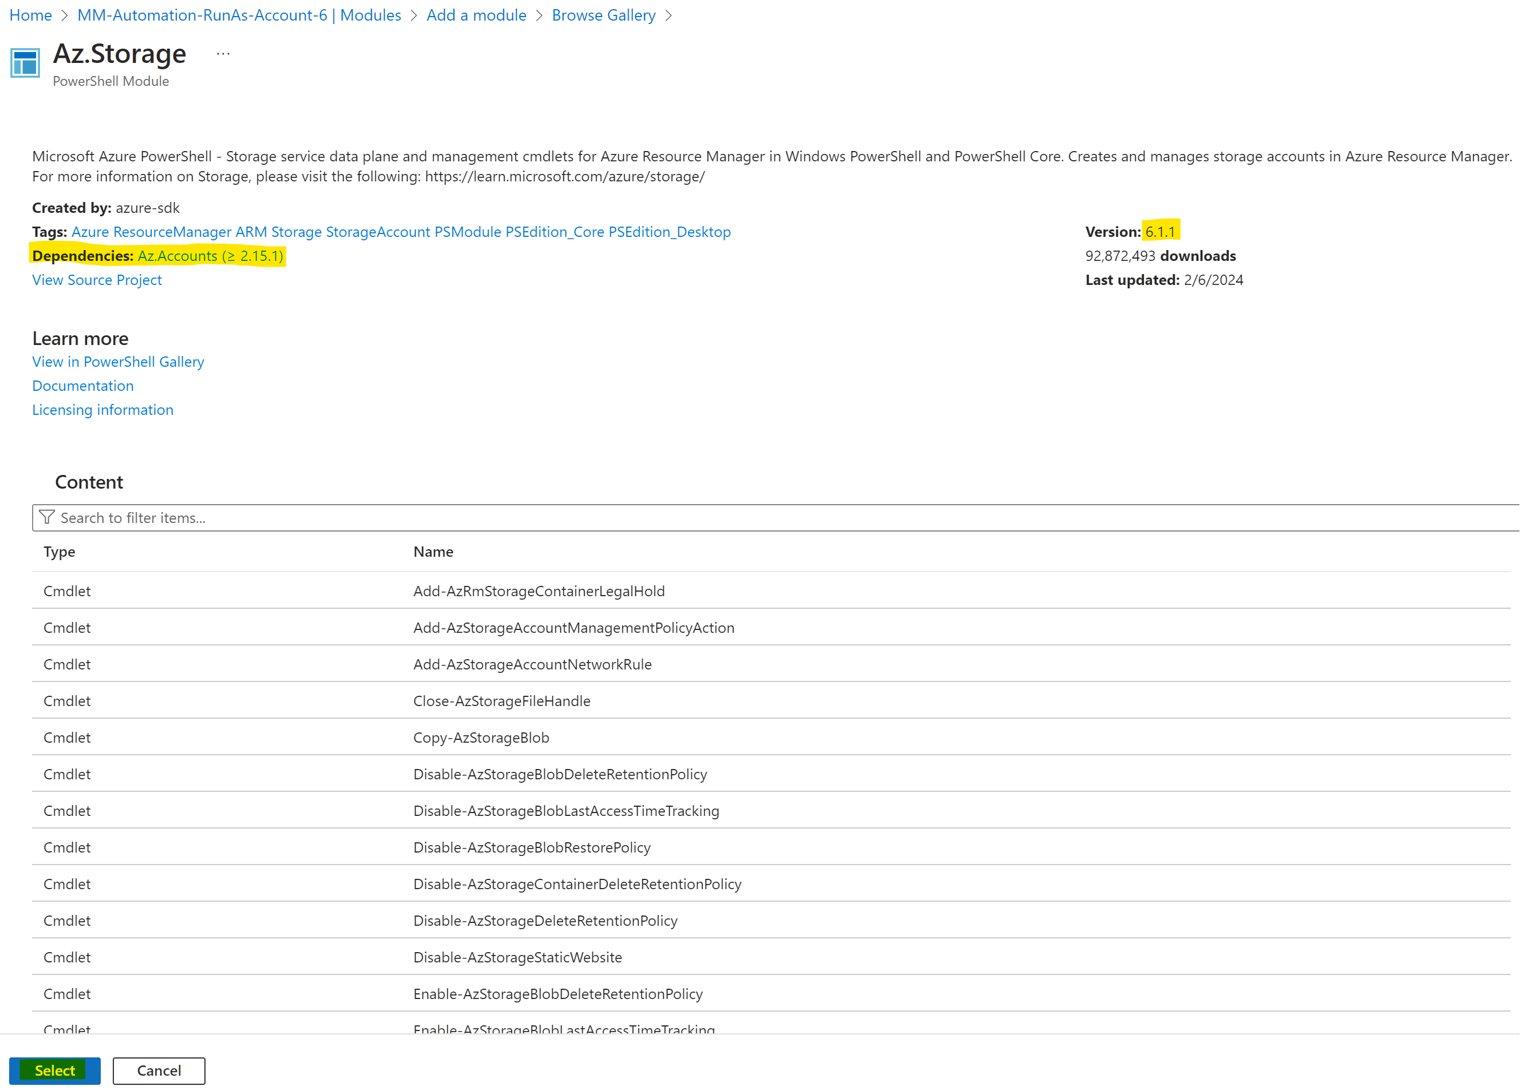The image size is (1520, 1090).
Task: Click the PSEdition_Core tag
Action: (x=555, y=232)
